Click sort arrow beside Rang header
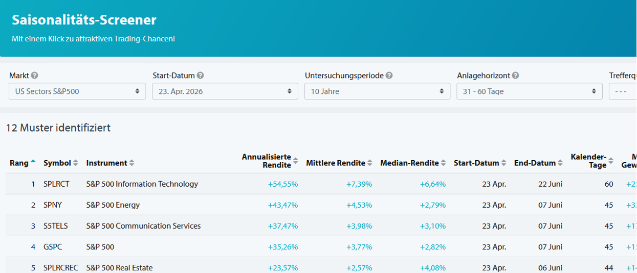 pyautogui.click(x=33, y=161)
